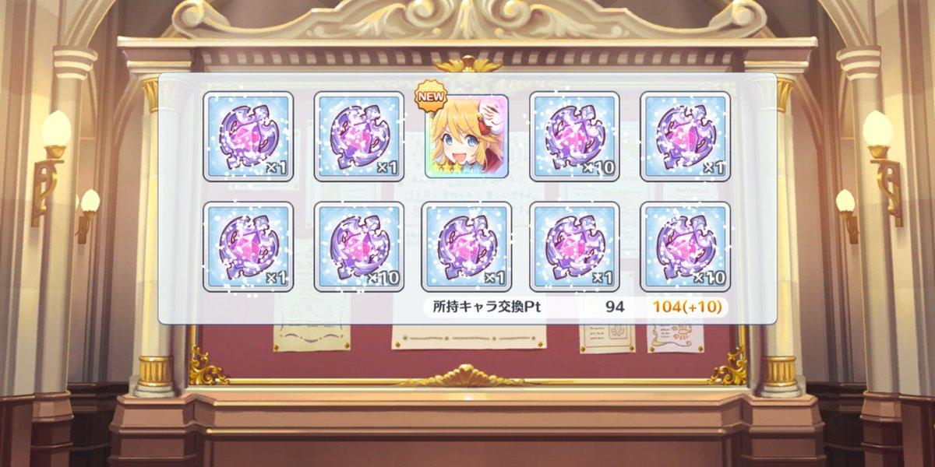Tap the NEW badge on the character

tap(432, 93)
